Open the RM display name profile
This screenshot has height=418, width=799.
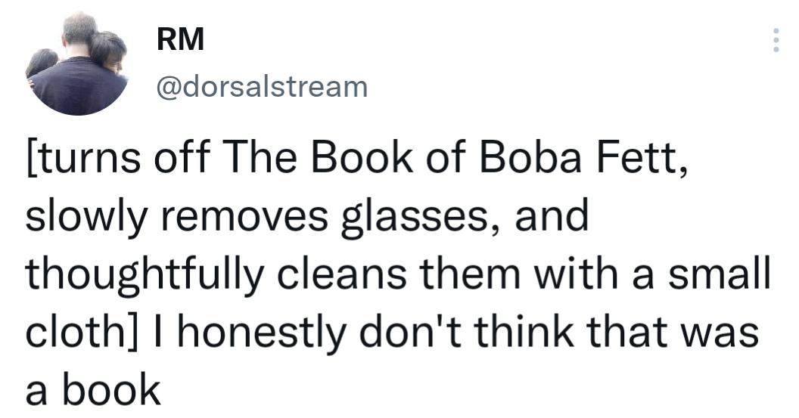pyautogui.click(x=180, y=41)
